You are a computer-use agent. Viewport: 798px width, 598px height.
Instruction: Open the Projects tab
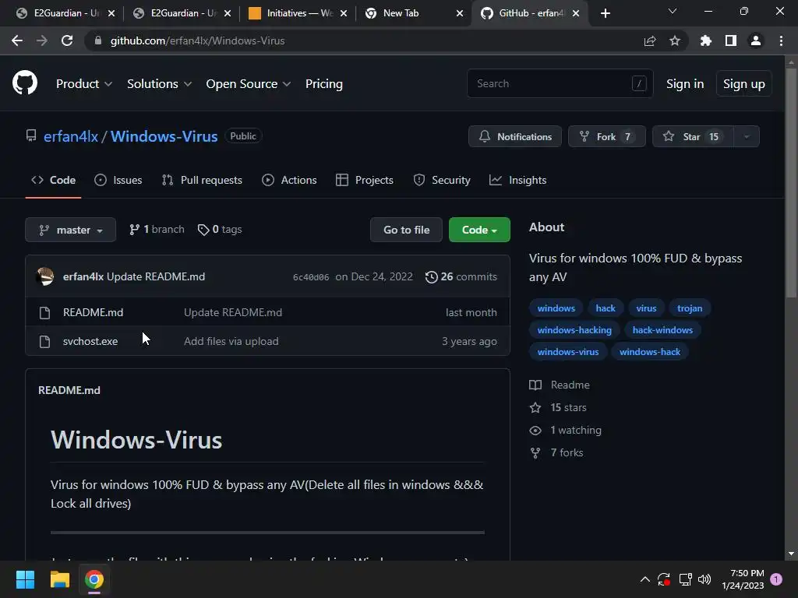[365, 180]
